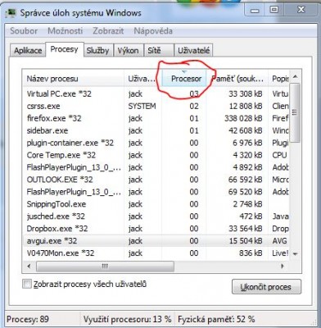
Task: Select the avgui.exe *32 process
Action: pyautogui.click(x=156, y=241)
